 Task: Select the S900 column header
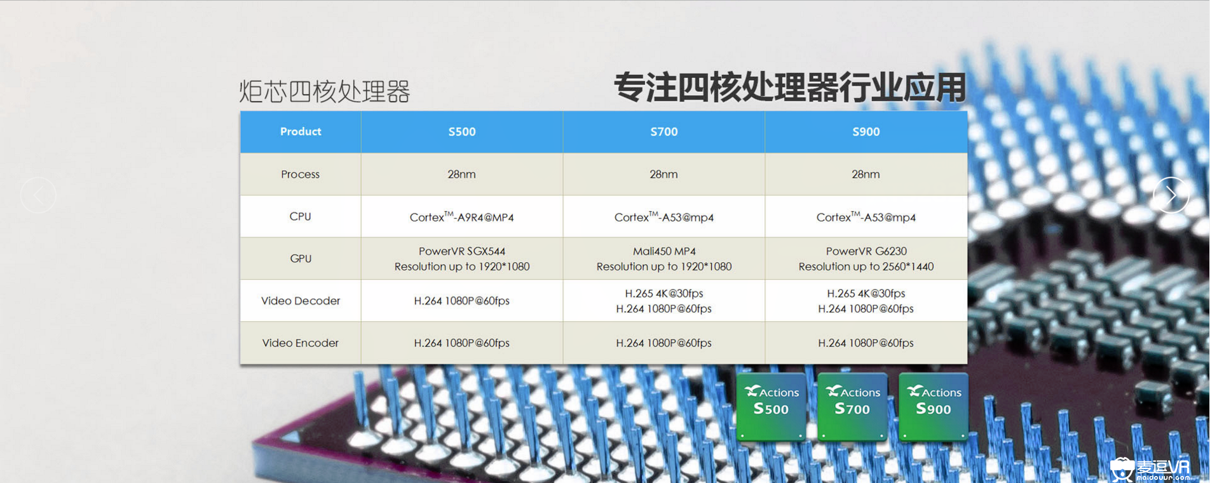(866, 132)
